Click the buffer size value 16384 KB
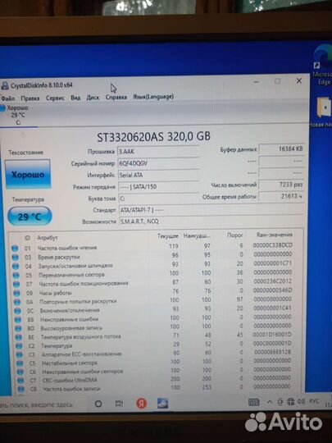Viewport: 332px width, 443px height. tap(281, 148)
